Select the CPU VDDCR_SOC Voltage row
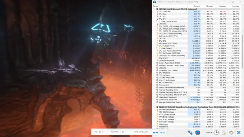Image resolution: width=244 pixels, height=137 pixels. point(196,28)
